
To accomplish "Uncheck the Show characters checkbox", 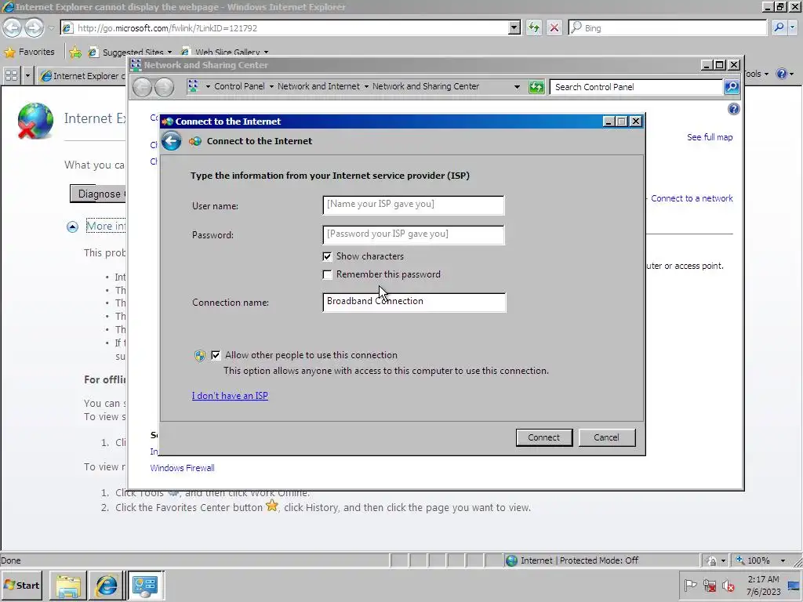I will pos(327,256).
